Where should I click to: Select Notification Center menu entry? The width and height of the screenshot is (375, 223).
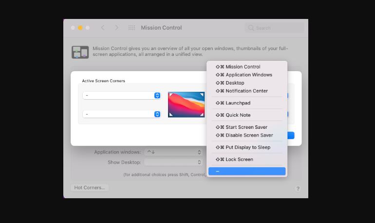(x=247, y=91)
